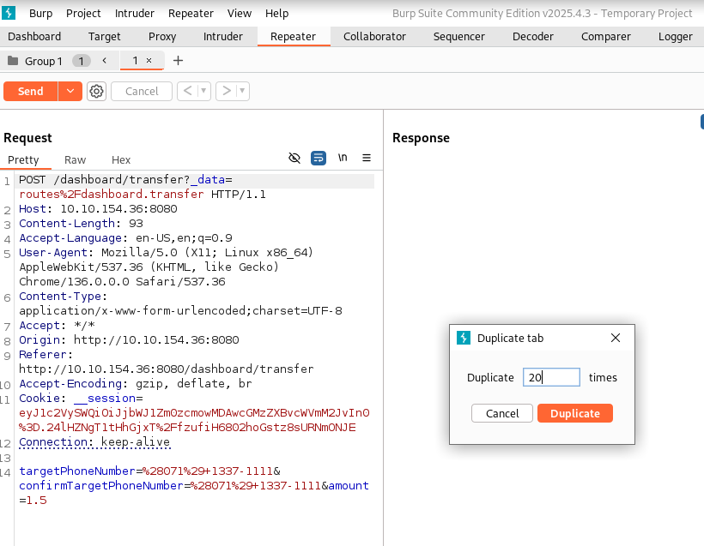Viewport: 704px width, 546px height.
Task: Toggle show \n newline characters
Action: 343,158
